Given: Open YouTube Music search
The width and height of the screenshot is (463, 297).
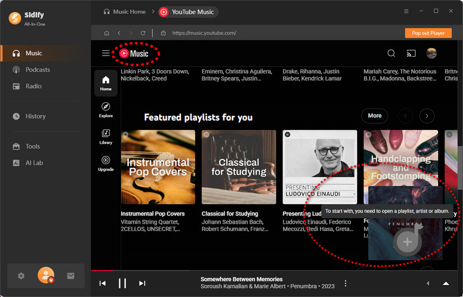Looking at the screenshot, I should [x=391, y=53].
